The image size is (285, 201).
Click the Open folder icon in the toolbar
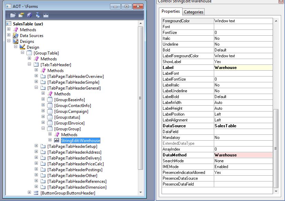coord(13,14)
